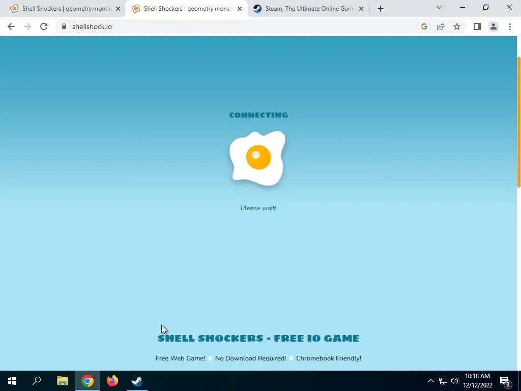Click the page vertical scrollbar thumb
The image size is (521, 391).
point(519,122)
